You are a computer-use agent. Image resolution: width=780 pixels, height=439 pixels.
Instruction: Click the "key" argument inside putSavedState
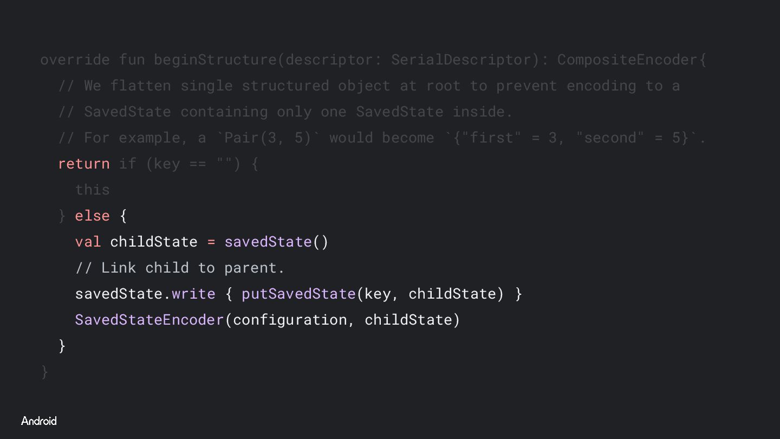click(378, 294)
